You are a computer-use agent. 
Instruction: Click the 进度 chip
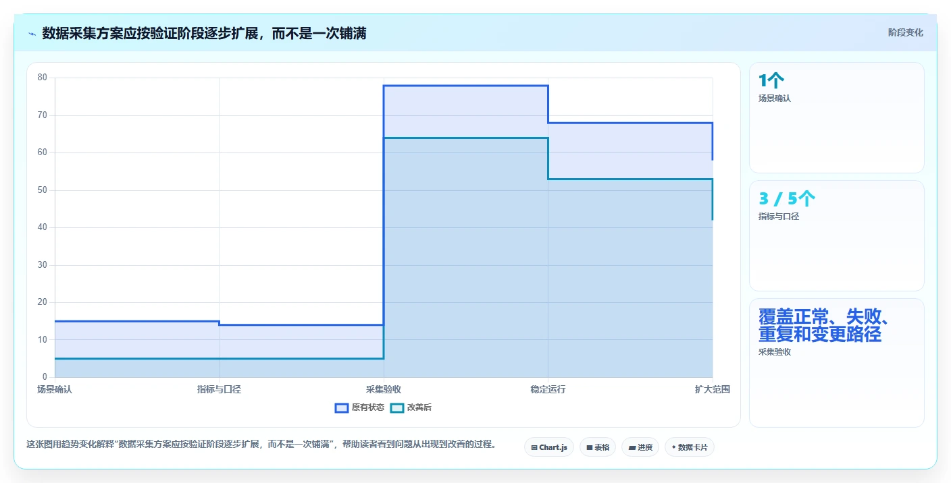click(x=640, y=447)
